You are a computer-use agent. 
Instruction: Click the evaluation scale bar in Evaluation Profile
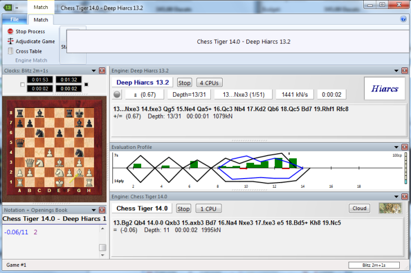click(x=405, y=169)
